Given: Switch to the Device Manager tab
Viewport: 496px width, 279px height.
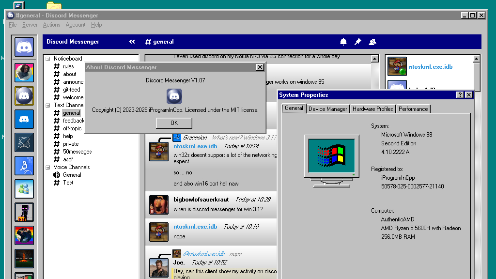Looking at the screenshot, I should coord(328,109).
